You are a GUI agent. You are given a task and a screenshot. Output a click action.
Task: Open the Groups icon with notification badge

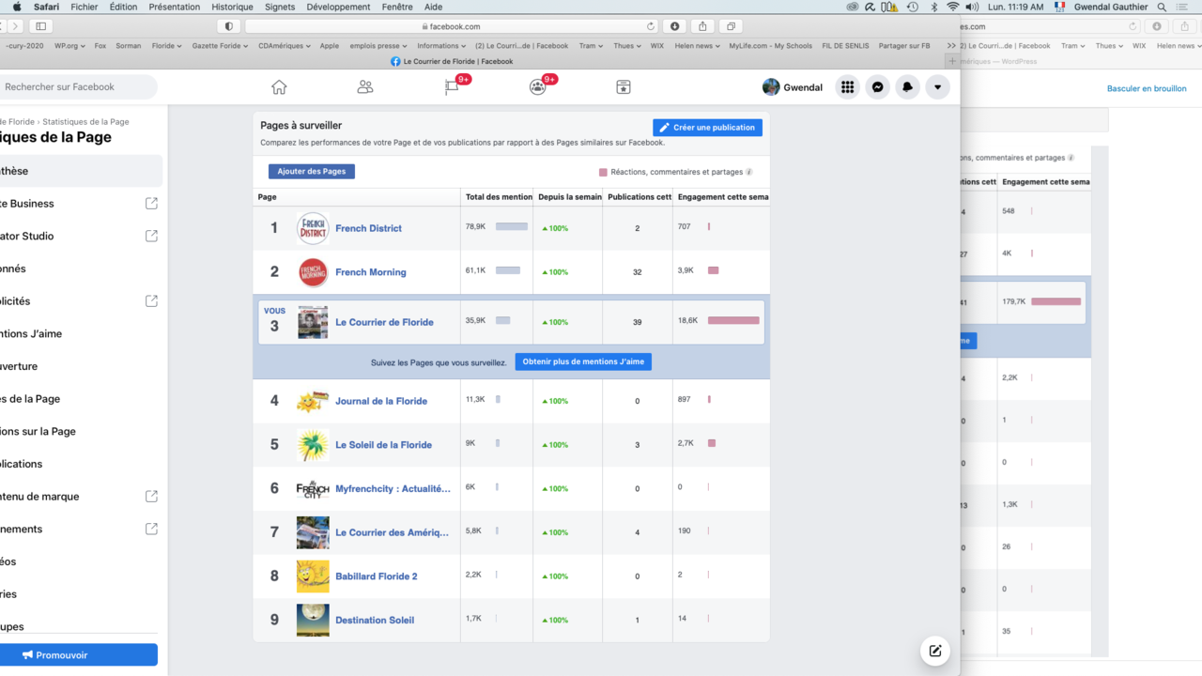(x=537, y=87)
